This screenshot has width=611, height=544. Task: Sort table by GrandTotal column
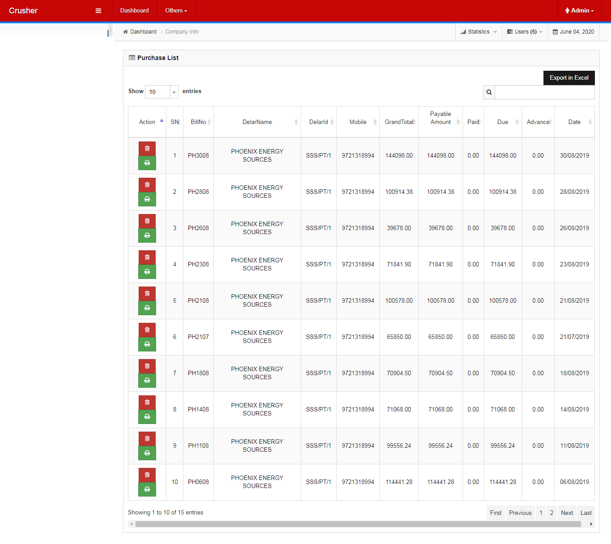point(399,122)
